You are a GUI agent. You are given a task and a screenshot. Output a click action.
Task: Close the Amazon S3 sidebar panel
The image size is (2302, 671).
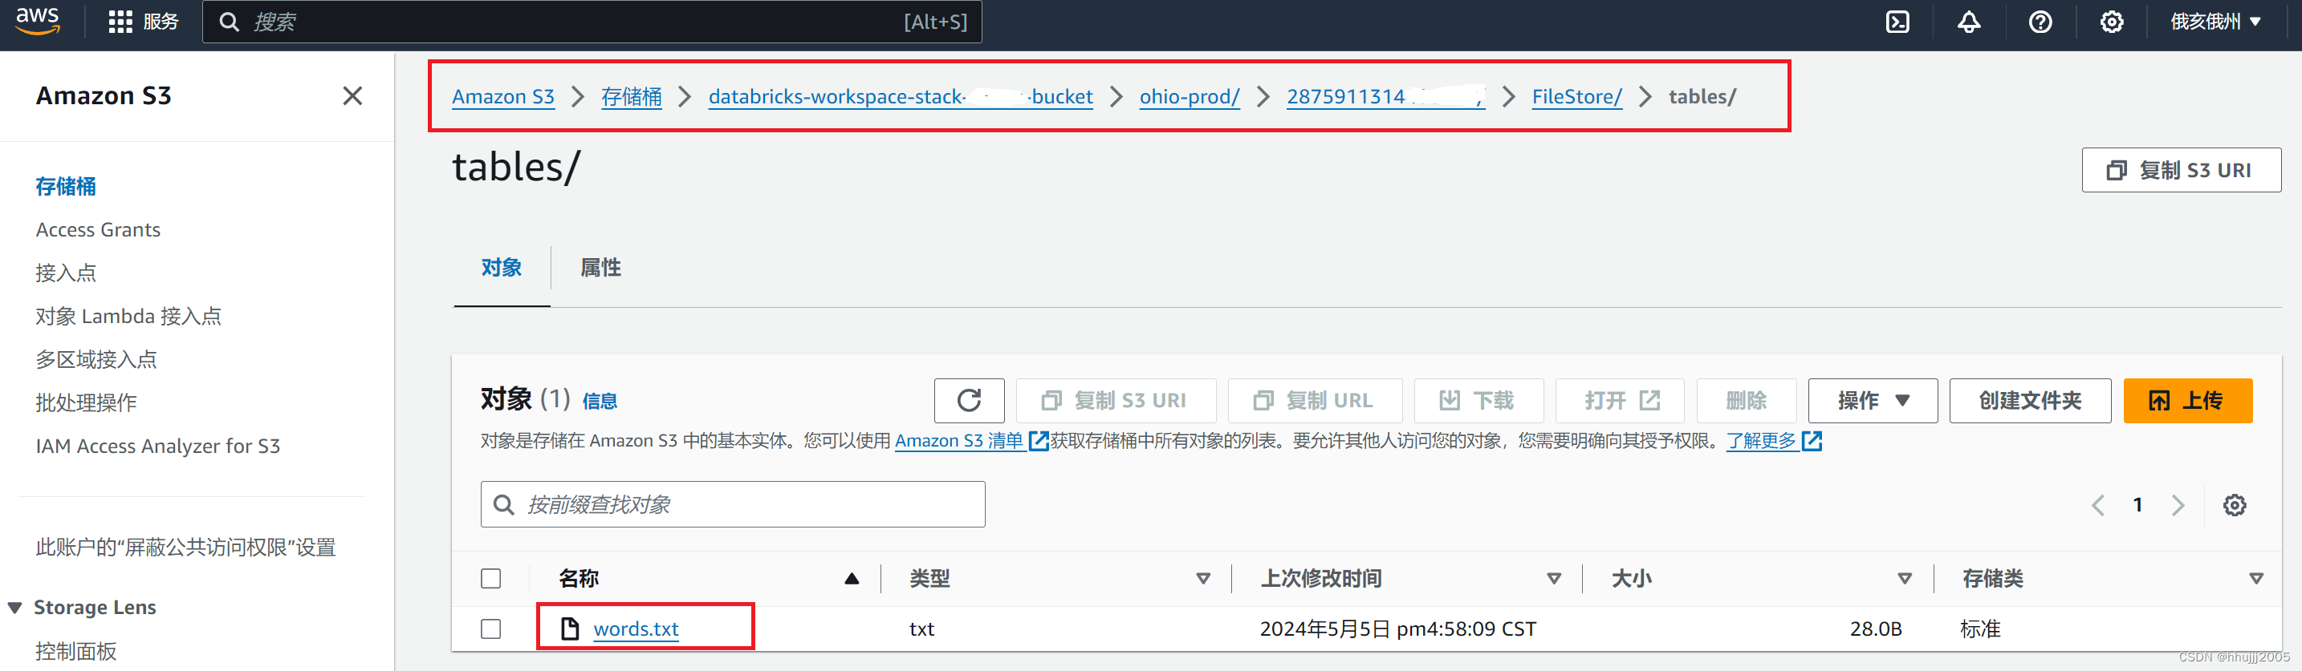point(352,95)
